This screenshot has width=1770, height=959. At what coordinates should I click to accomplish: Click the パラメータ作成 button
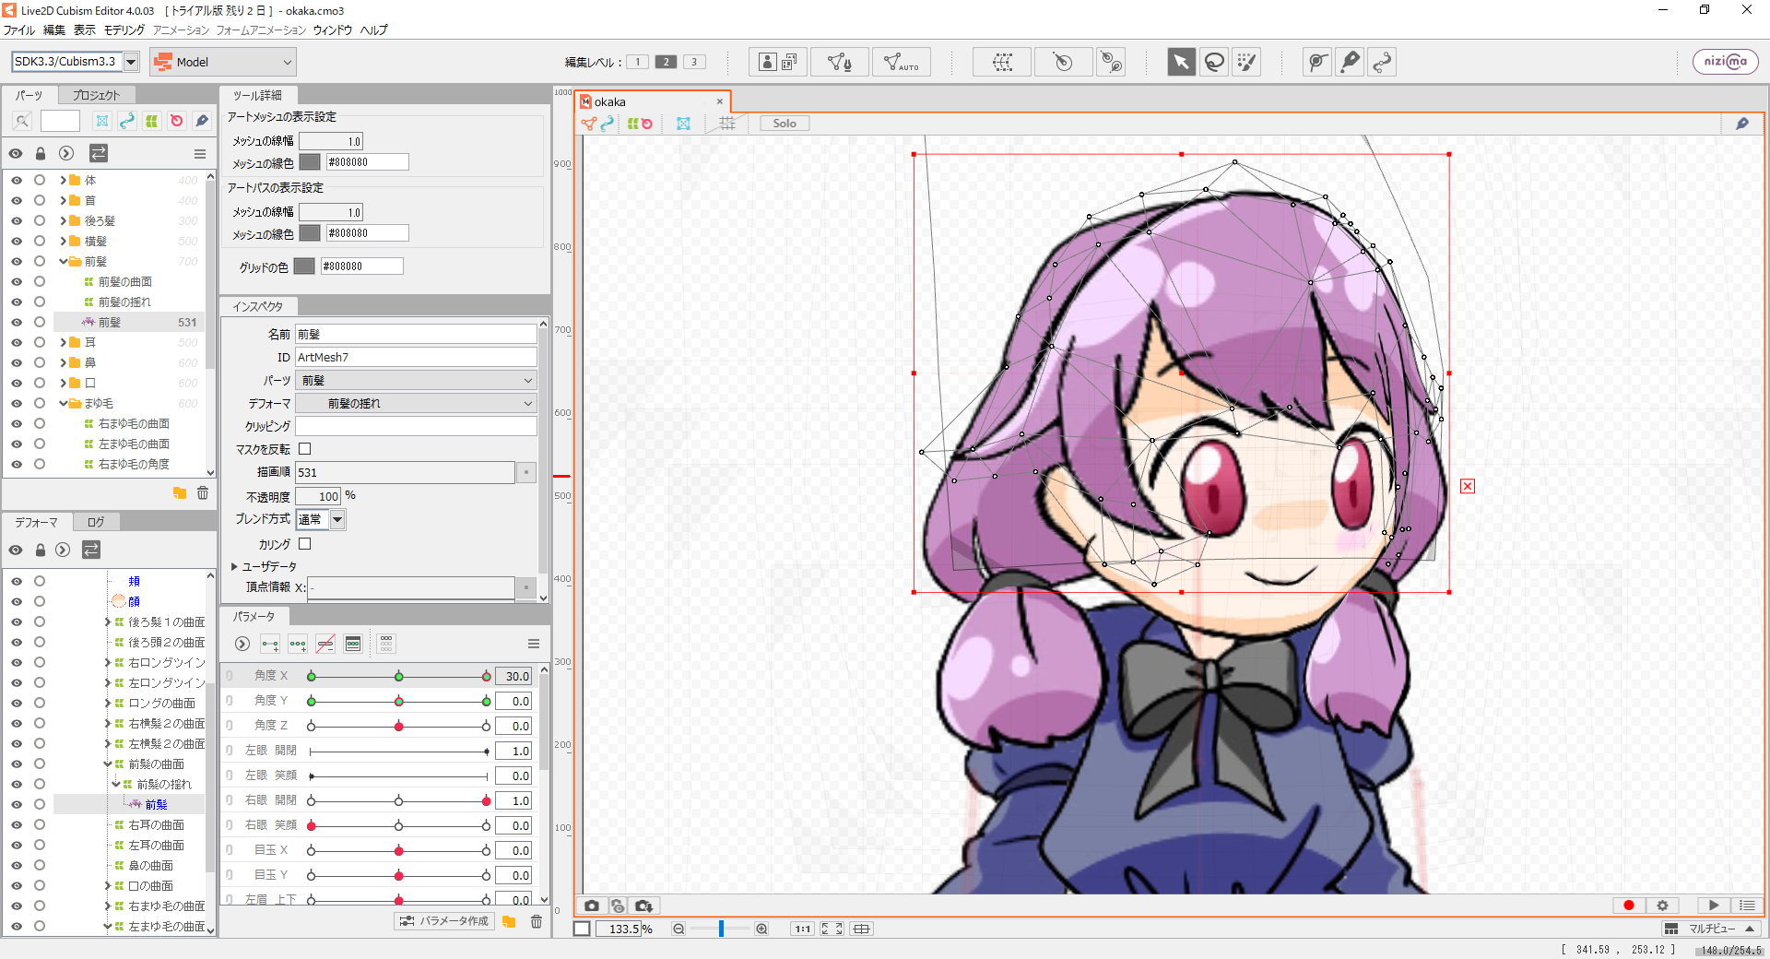click(445, 921)
